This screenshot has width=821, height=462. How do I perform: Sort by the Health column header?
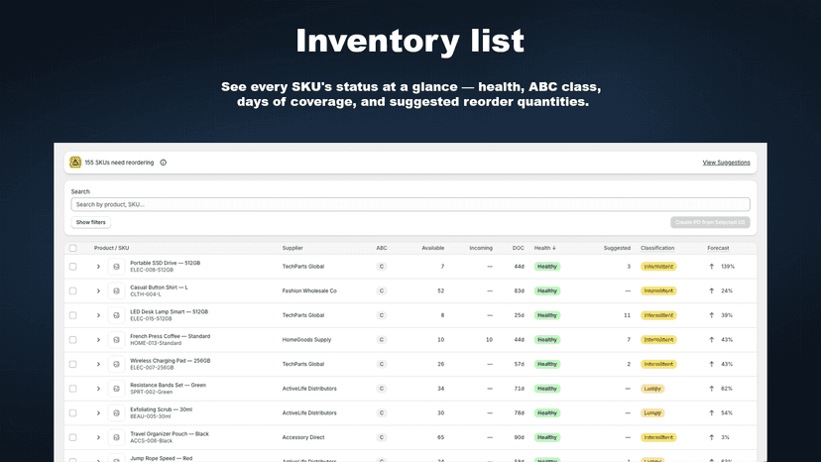pos(545,248)
